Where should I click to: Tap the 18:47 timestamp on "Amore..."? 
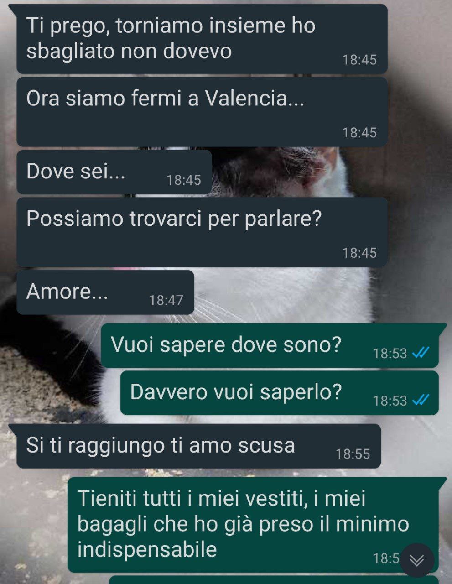(166, 300)
